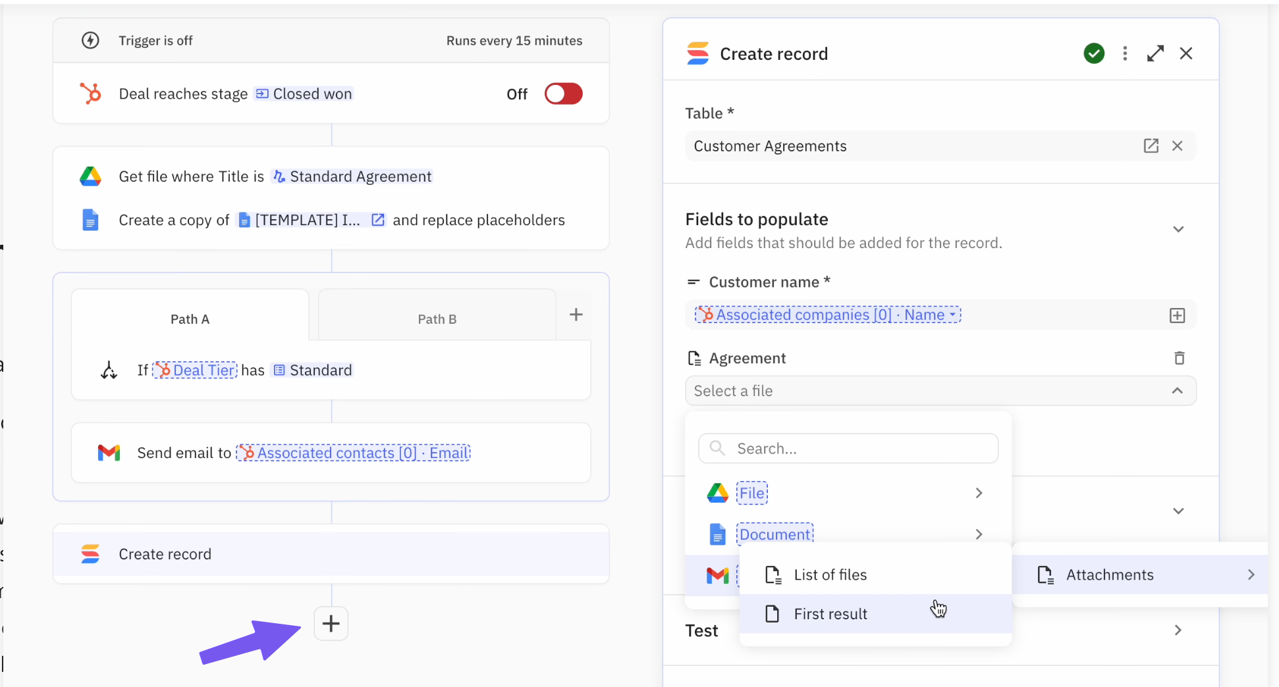This screenshot has height=687, width=1279.
Task: Click the magnifier icon in Search box
Action: click(718, 448)
